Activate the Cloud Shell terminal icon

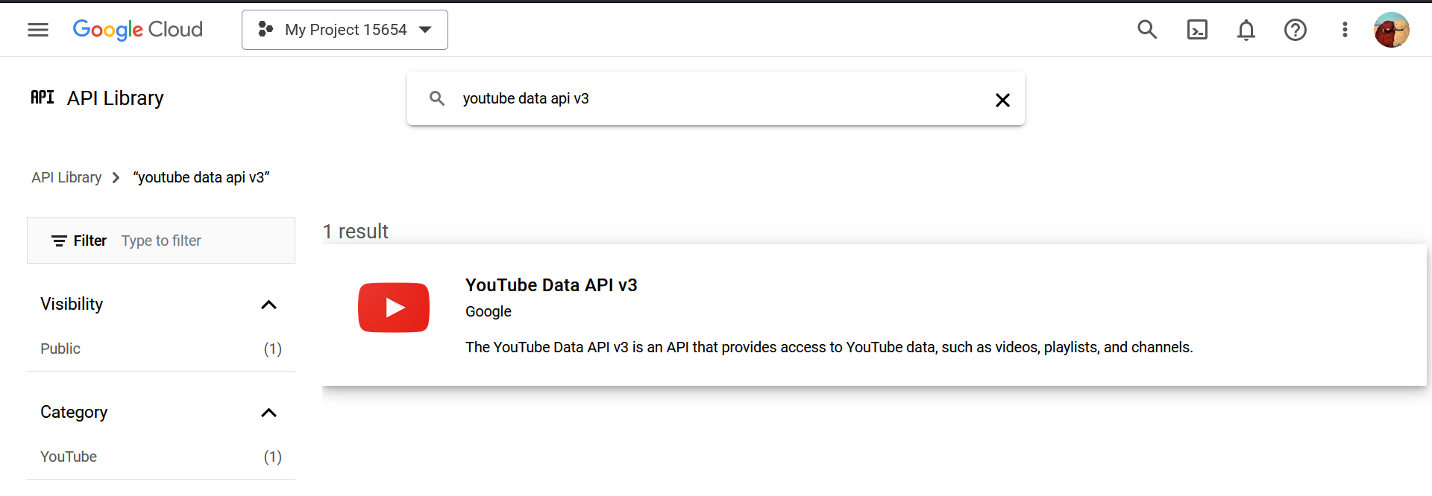[x=1196, y=30]
